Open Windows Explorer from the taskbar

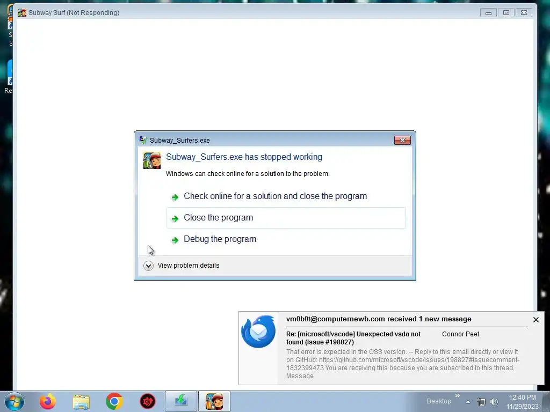pos(81,402)
